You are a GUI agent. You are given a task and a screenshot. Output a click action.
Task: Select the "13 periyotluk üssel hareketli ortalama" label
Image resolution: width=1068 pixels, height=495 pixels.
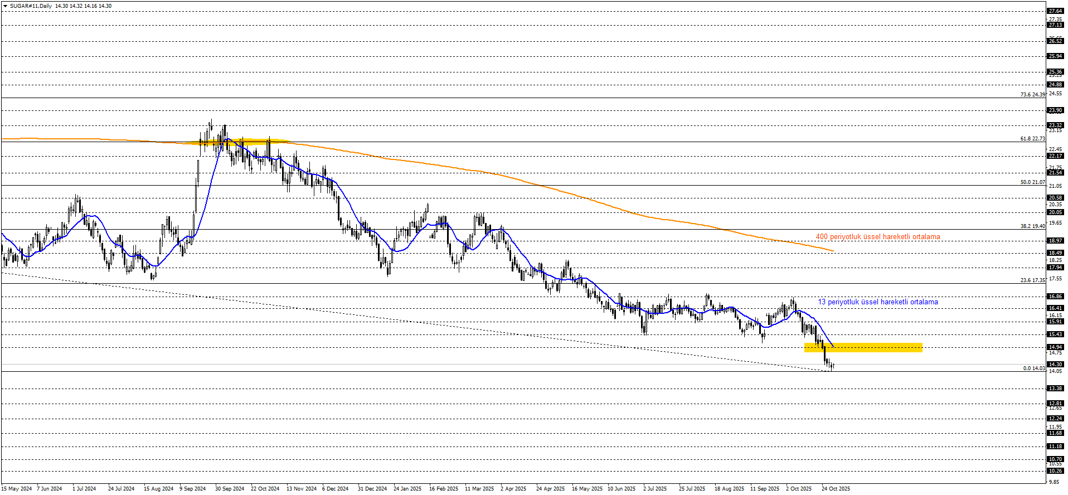coord(877,302)
